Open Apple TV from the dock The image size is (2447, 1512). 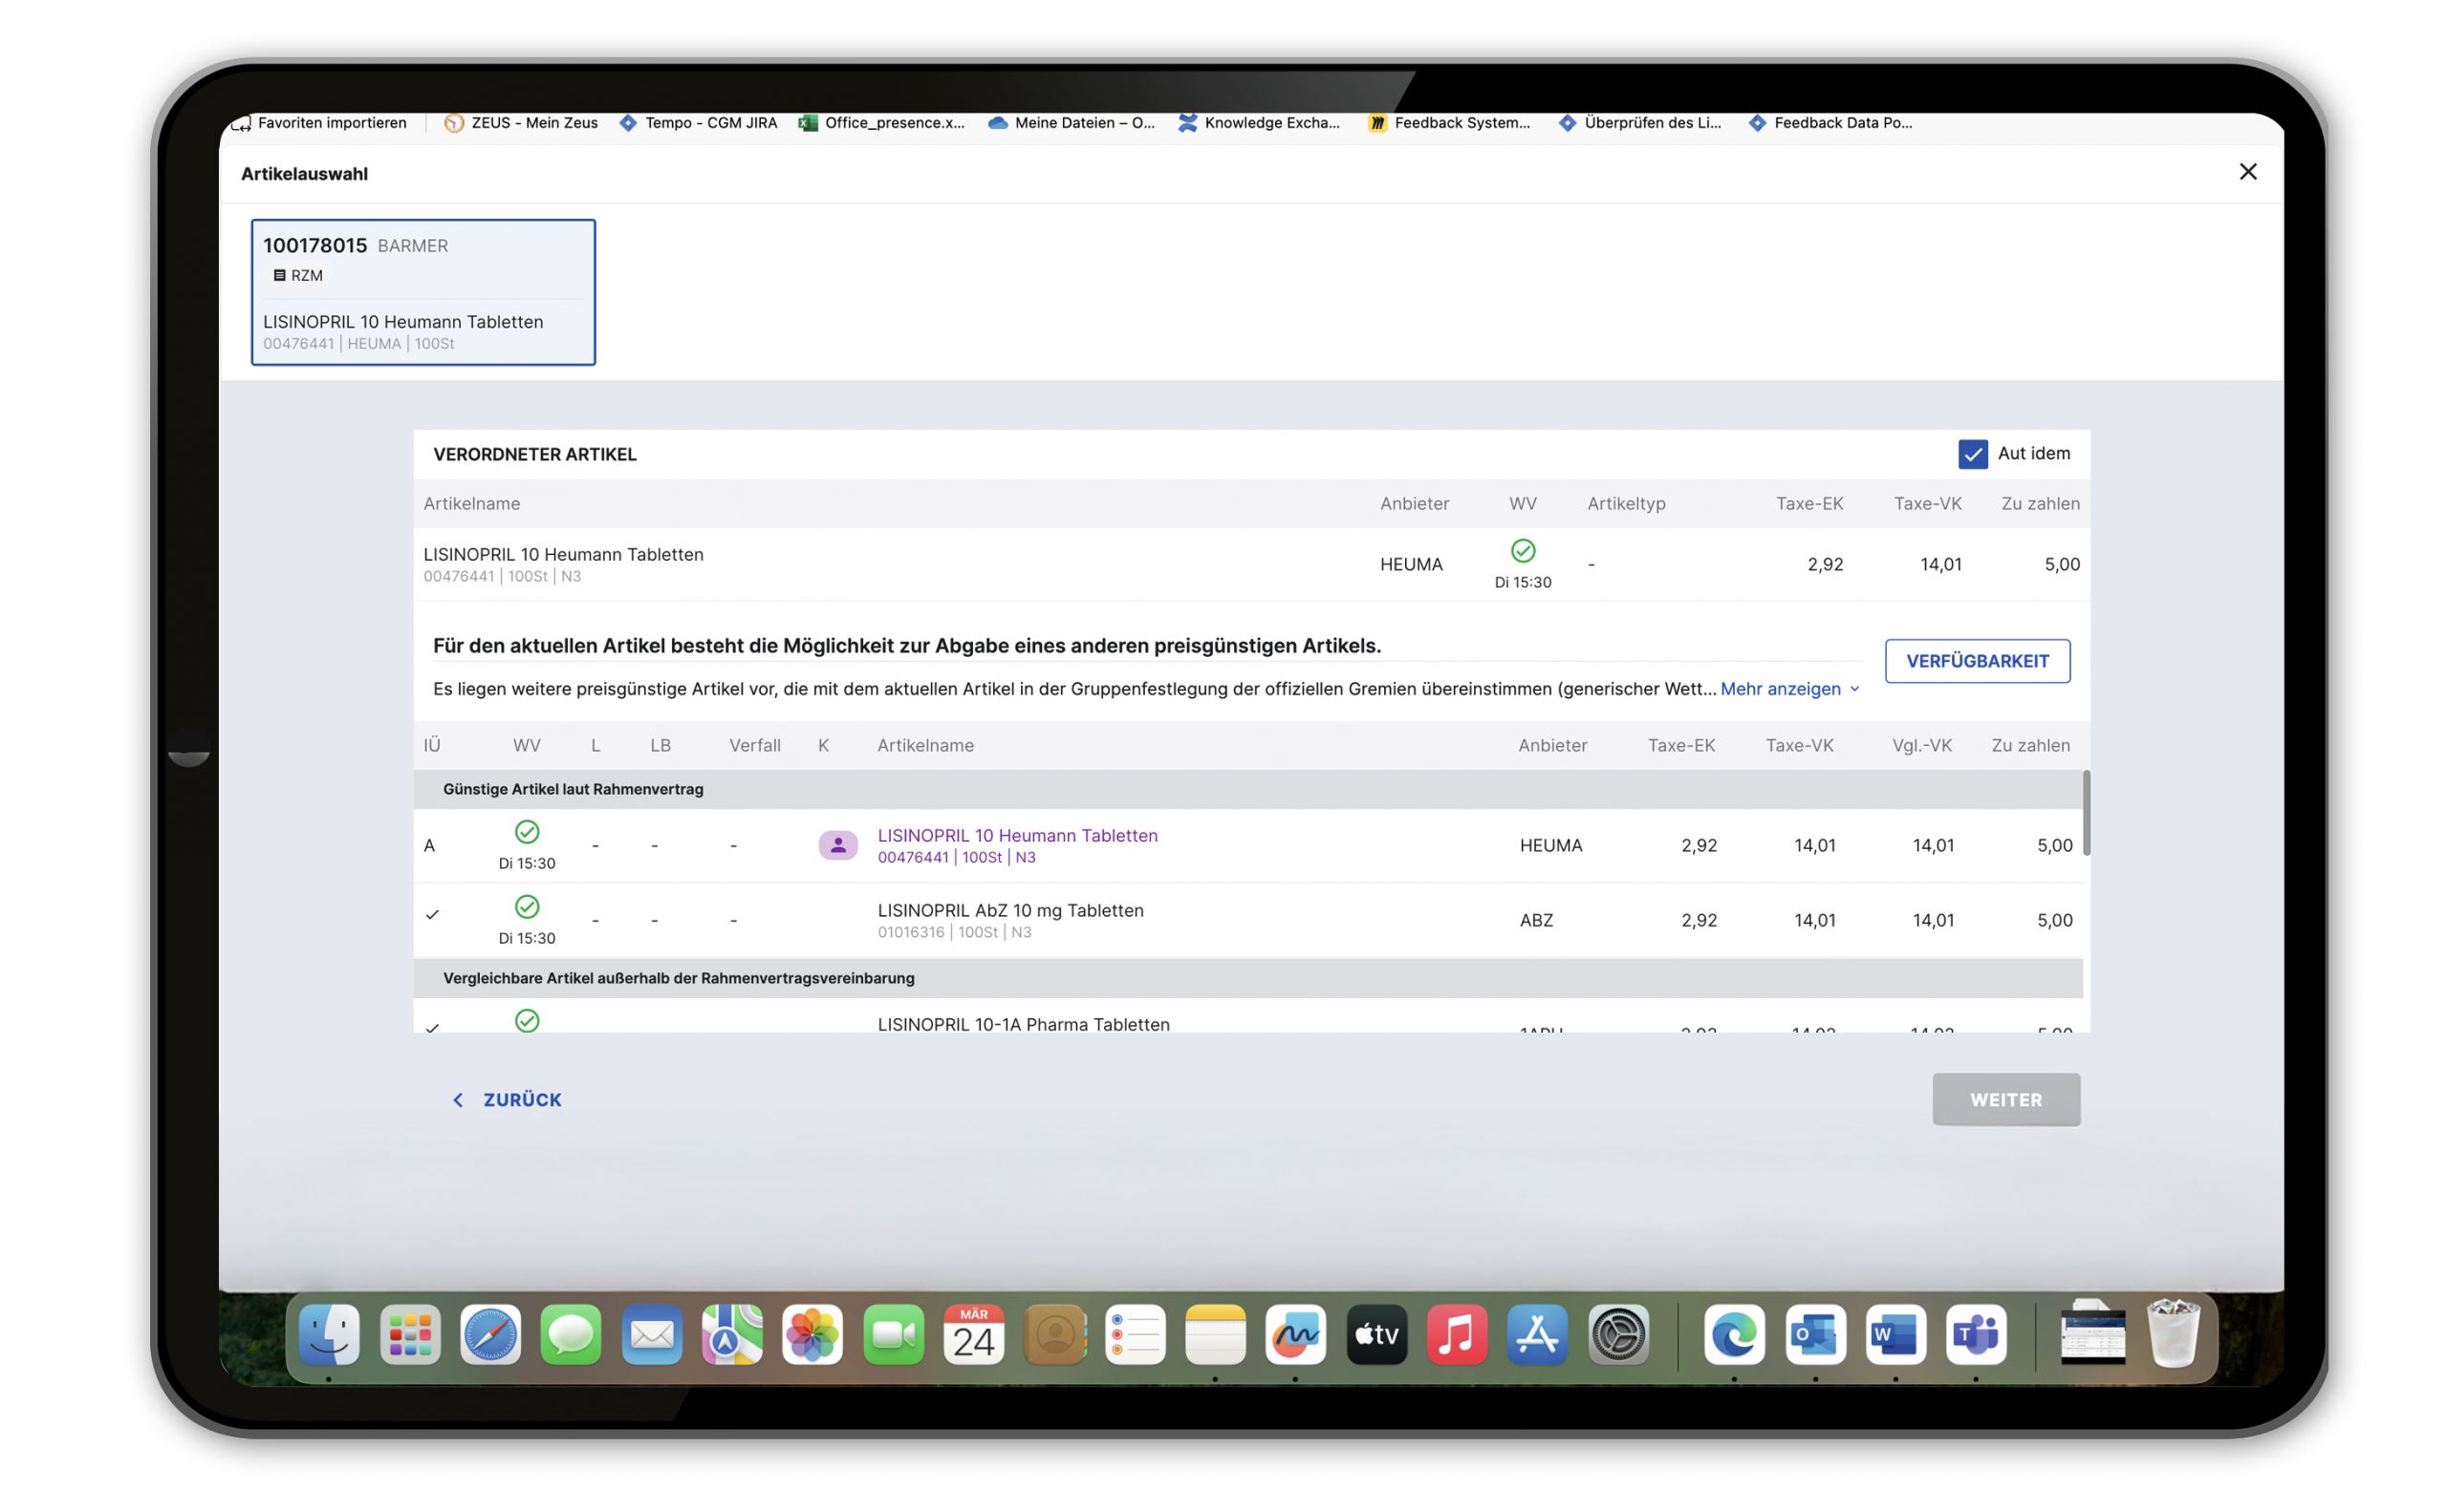[1376, 1335]
